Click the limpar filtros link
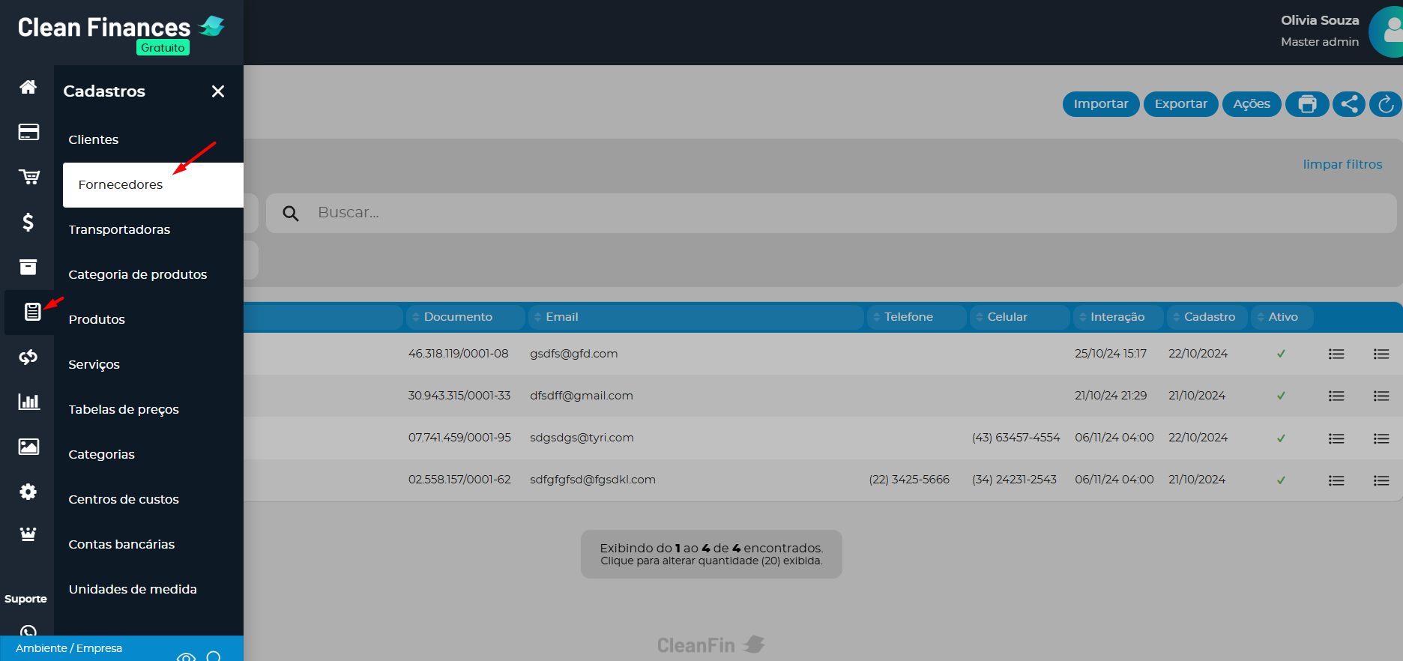Image resolution: width=1403 pixels, height=661 pixels. click(x=1342, y=164)
